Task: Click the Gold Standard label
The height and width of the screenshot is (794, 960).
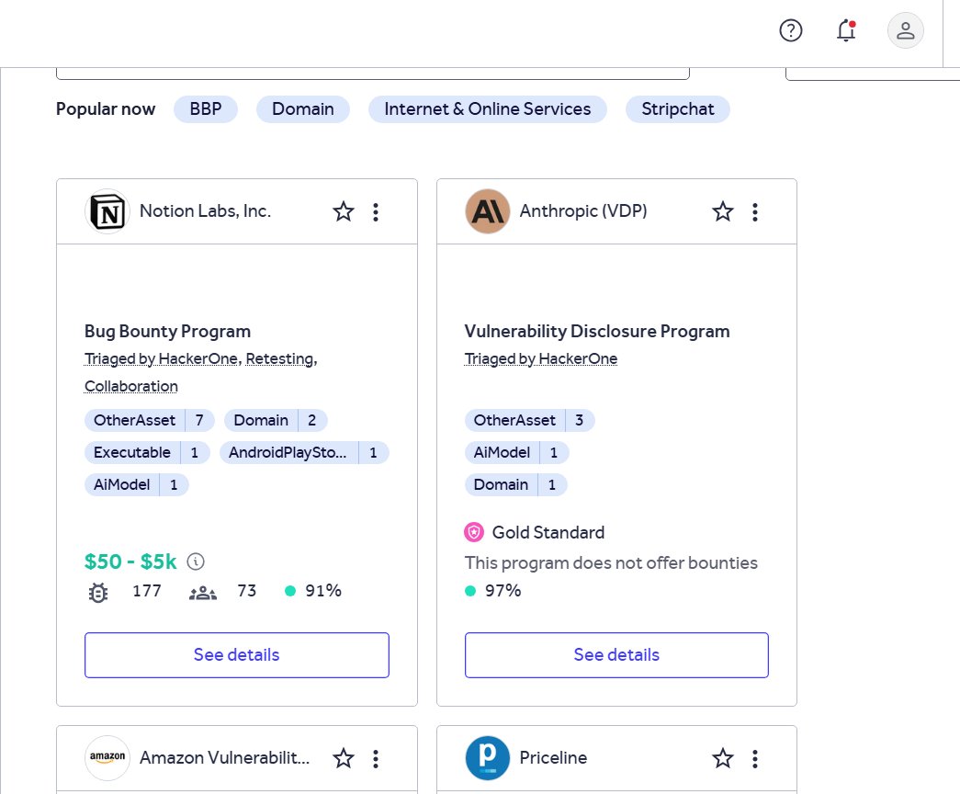Action: click(548, 532)
